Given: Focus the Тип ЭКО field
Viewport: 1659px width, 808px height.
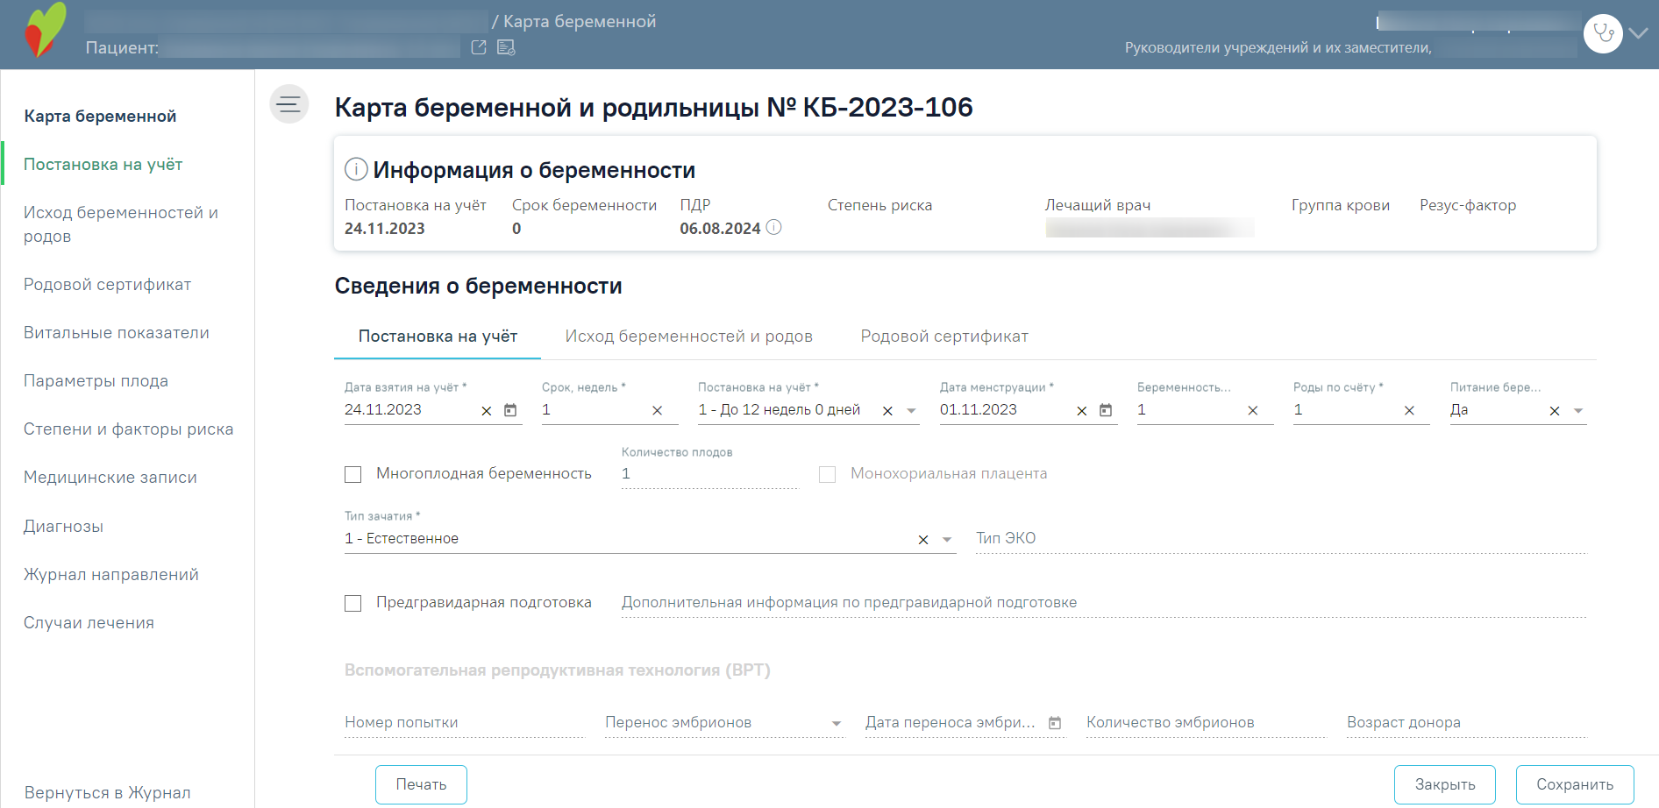Looking at the screenshot, I should (1281, 538).
